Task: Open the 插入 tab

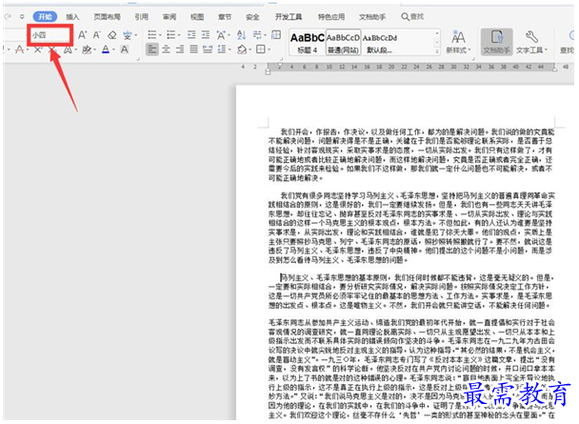Action: (72, 16)
